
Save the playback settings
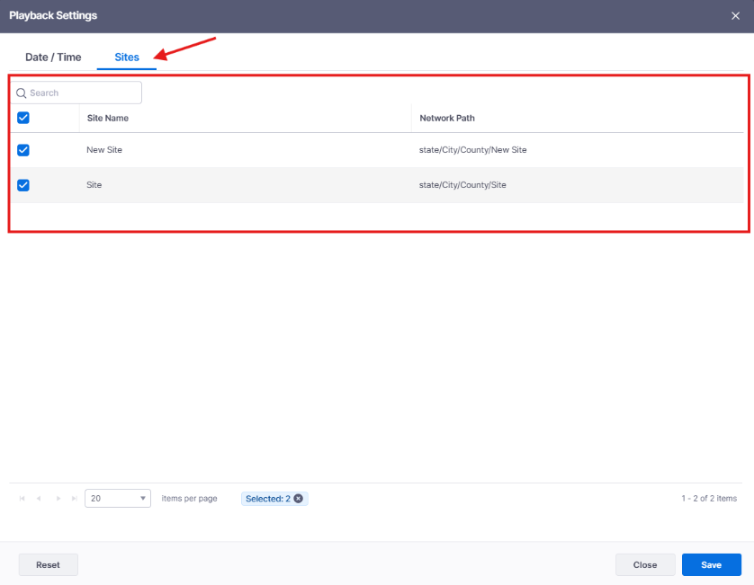tap(711, 565)
